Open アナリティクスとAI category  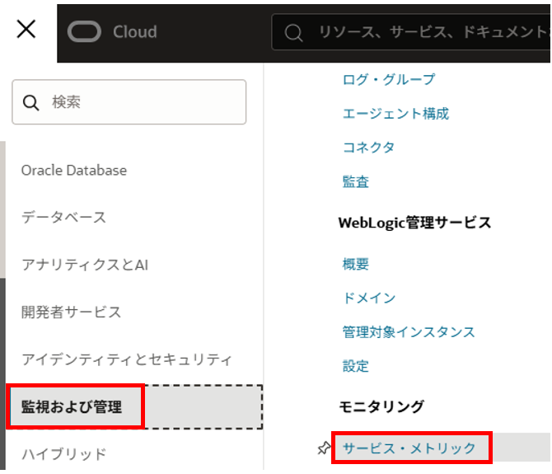coord(84,265)
